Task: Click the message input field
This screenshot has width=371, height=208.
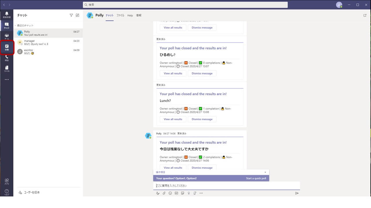Action: 226,186
